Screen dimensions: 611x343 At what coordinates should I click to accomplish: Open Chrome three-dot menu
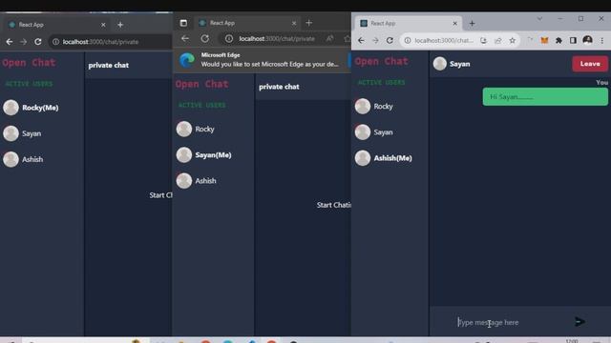click(x=602, y=40)
